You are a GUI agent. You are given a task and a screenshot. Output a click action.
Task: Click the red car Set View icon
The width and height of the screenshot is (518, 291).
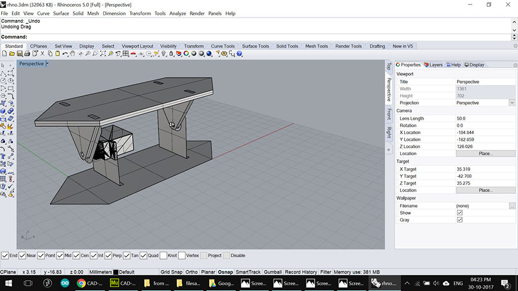(x=133, y=54)
